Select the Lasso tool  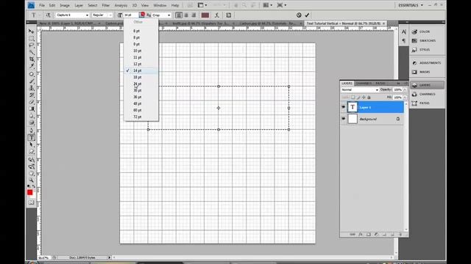[31, 45]
